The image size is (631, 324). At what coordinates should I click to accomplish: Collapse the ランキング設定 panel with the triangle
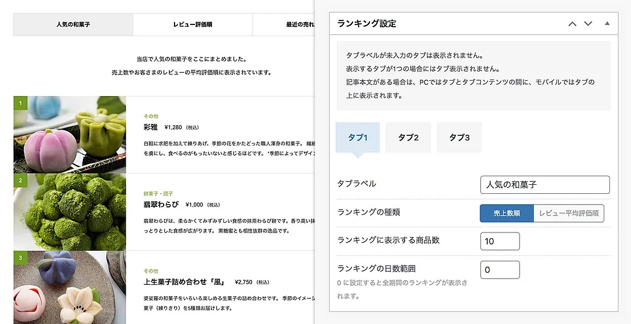click(x=607, y=24)
